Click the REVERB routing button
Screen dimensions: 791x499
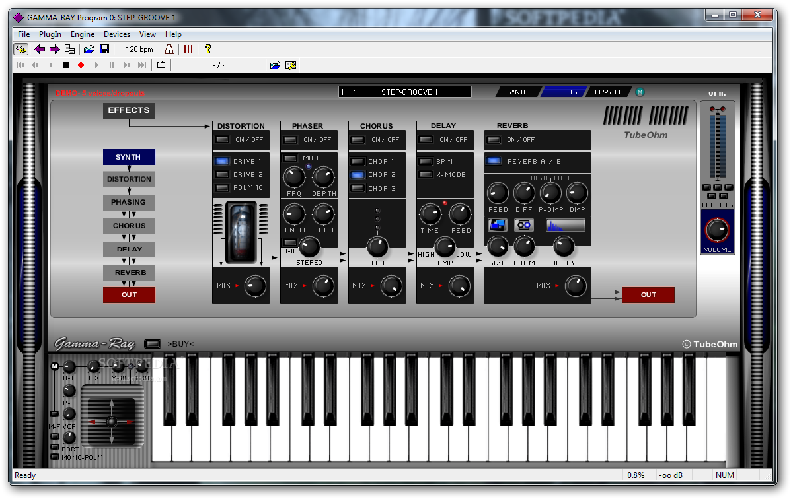coord(129,272)
